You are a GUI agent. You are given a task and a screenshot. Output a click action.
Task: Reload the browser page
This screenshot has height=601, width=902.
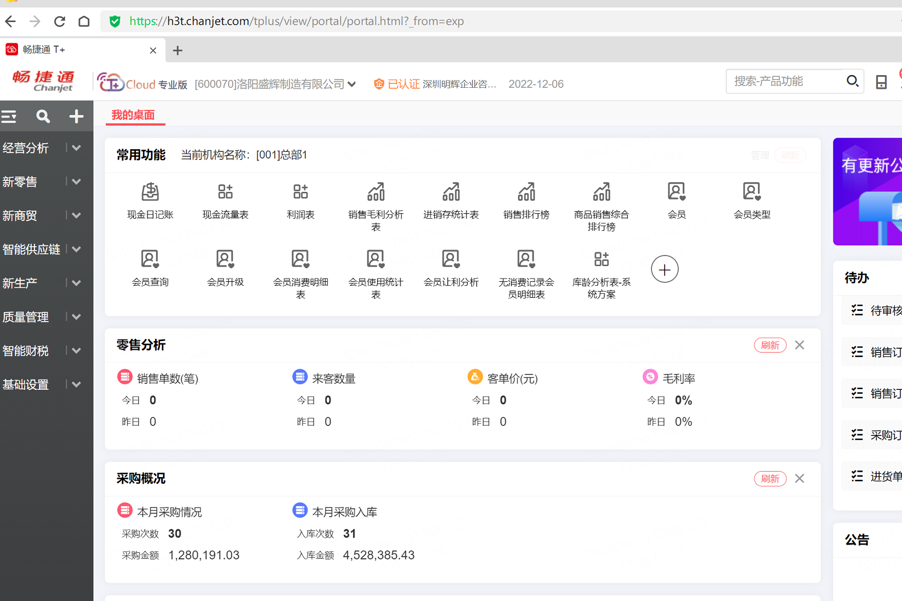[59, 21]
